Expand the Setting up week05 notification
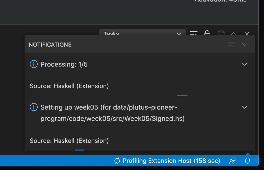This screenshot has height=170, width=264. [245, 107]
